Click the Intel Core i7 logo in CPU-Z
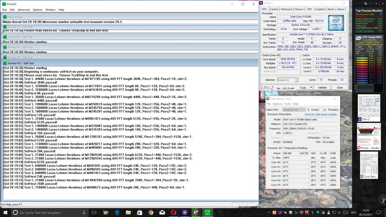The height and width of the screenshot is (217, 386). coord(336,23)
